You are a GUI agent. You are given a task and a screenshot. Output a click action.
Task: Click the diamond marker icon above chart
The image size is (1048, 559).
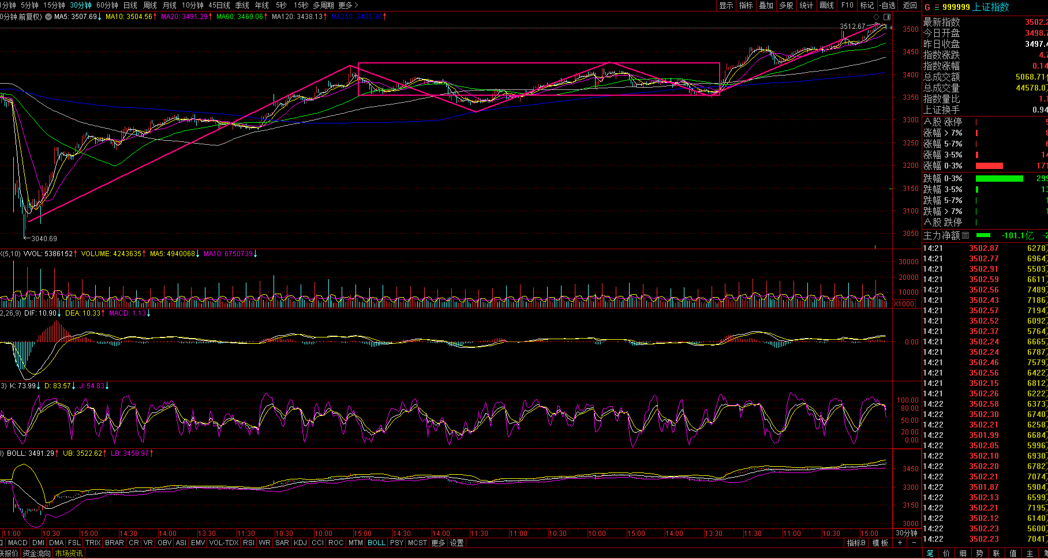[877, 17]
